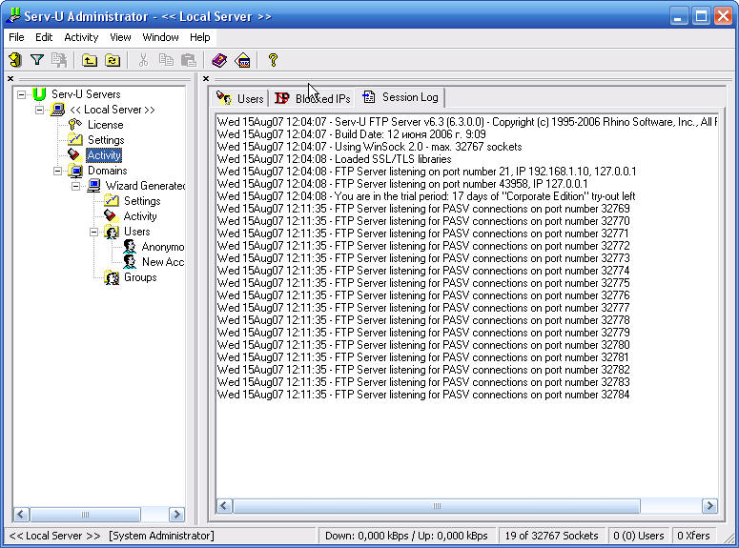
Task: Open the Window menu
Action: coord(160,37)
